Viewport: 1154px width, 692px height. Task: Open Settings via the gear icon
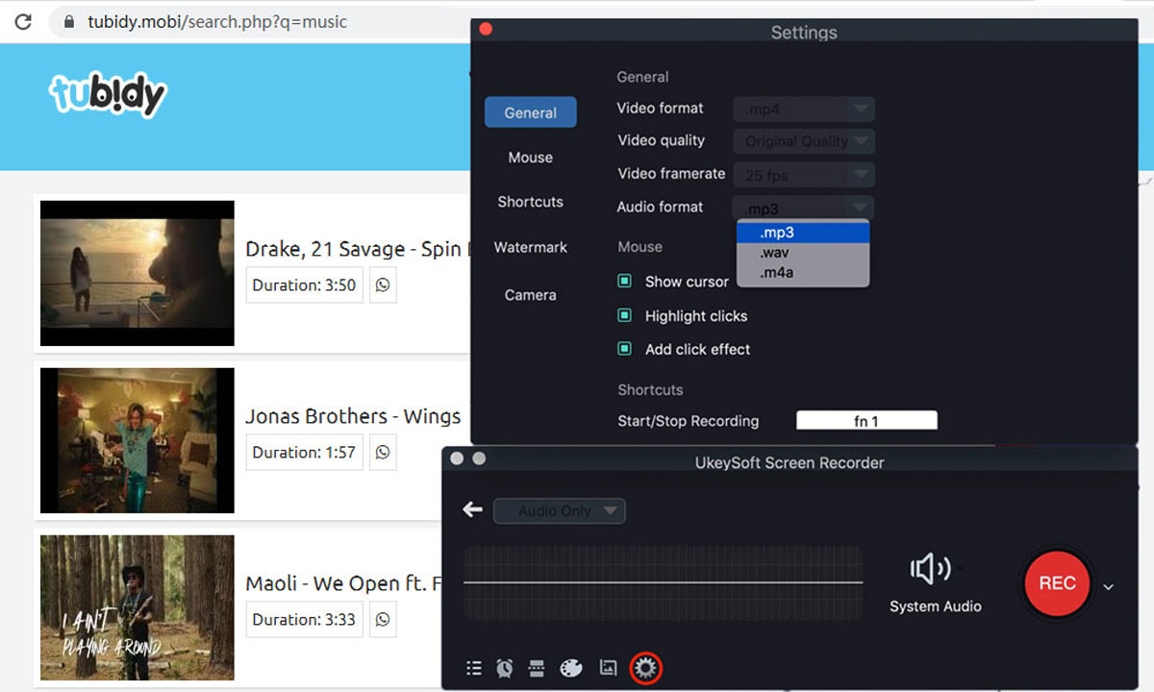point(645,668)
